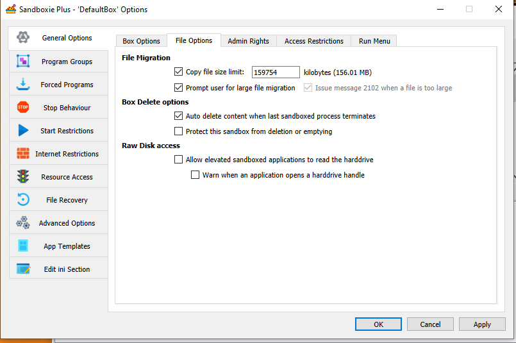Click the App Templates icon
516x343 pixels.
23,246
